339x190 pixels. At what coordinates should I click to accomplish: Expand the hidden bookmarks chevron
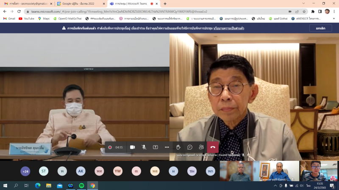(x=334, y=19)
